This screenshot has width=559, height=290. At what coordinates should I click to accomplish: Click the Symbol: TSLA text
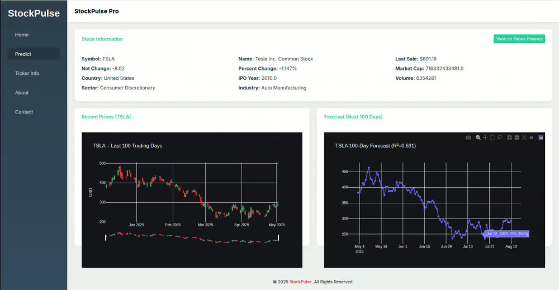point(98,59)
